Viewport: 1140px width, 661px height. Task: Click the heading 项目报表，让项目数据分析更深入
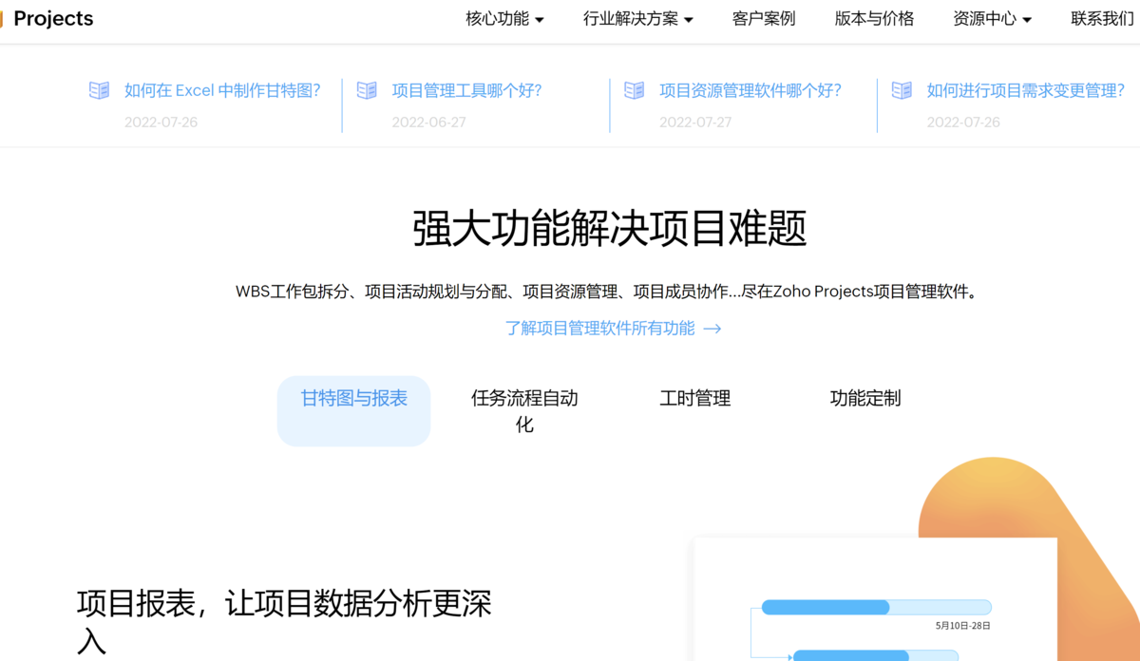[x=284, y=622]
